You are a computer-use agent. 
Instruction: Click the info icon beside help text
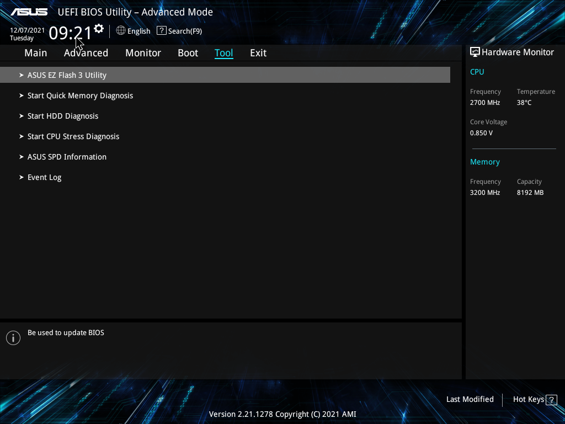[x=13, y=338]
